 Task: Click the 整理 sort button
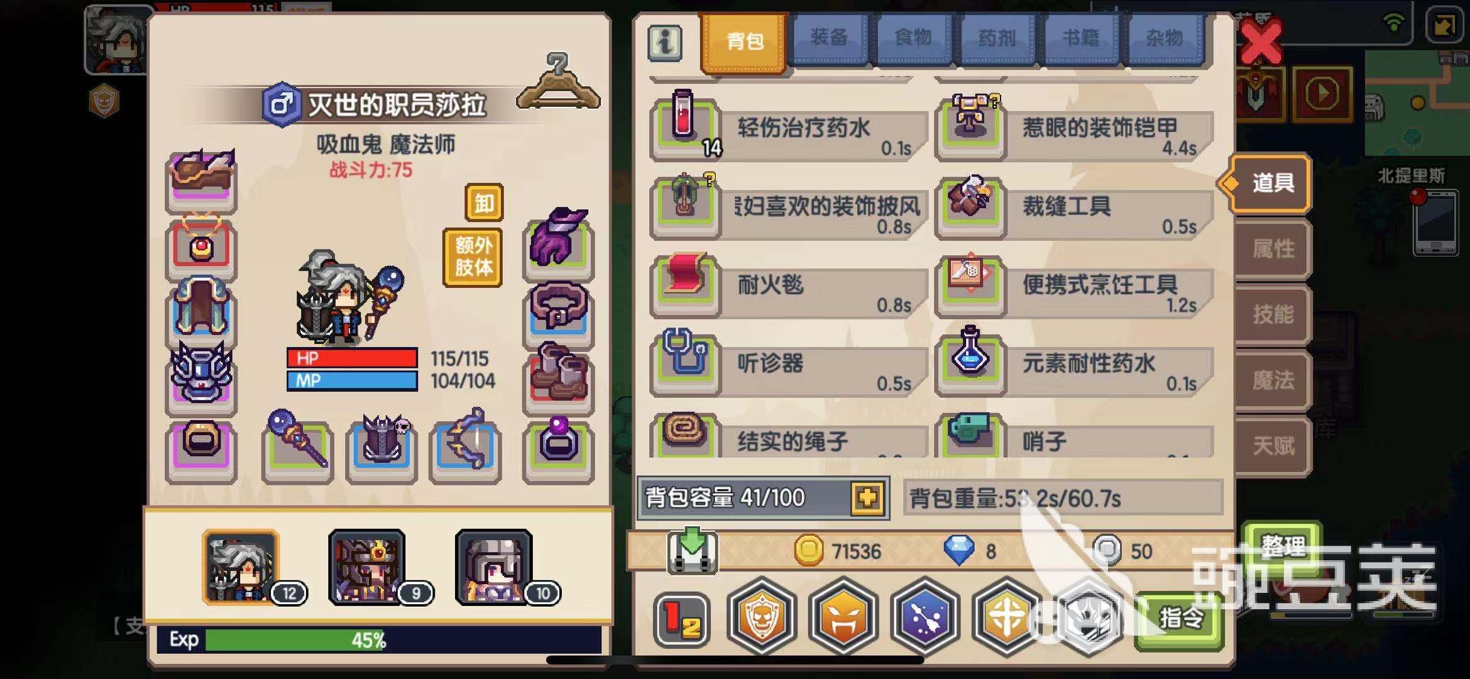point(1282,545)
